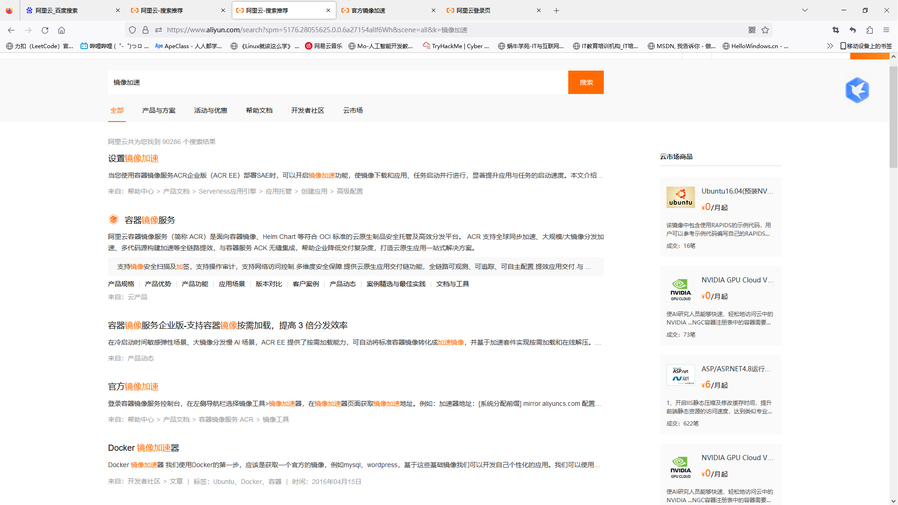Open the ASP.NET4.8 marketplace product thumbnail
Screen dimensions: 898x505
click(681, 375)
